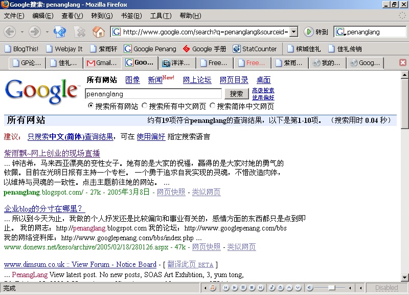Screen dimensions: 409x295
Task: Click the page scrollbar up arrow
Action: coord(404,75)
